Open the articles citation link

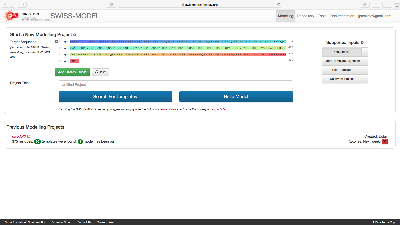222,109
